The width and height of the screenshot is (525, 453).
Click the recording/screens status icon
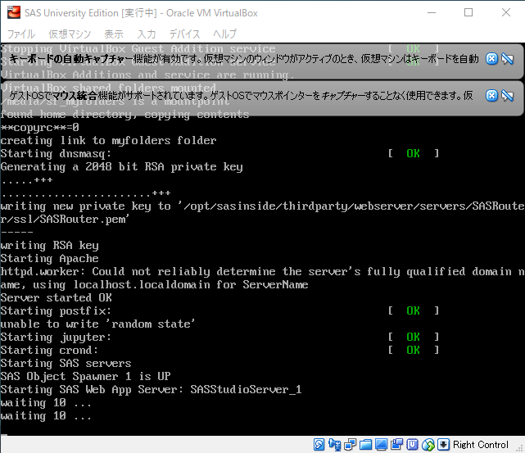point(396,445)
